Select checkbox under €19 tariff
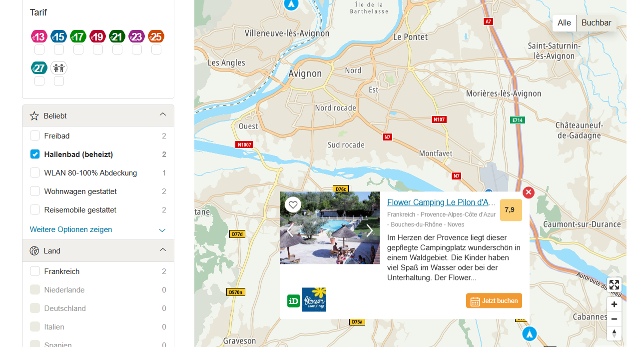 point(98,50)
